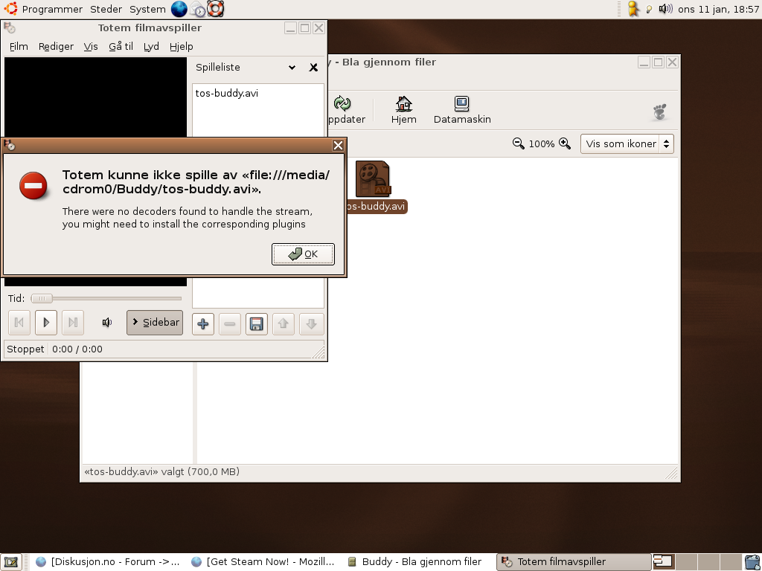Click the trash icon in bottom panel

[752, 562]
